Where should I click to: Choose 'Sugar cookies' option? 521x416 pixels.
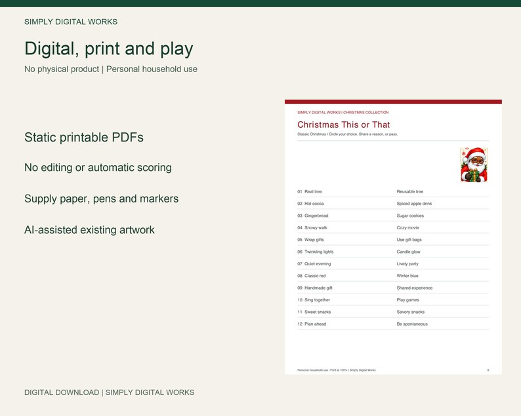pyautogui.click(x=410, y=216)
